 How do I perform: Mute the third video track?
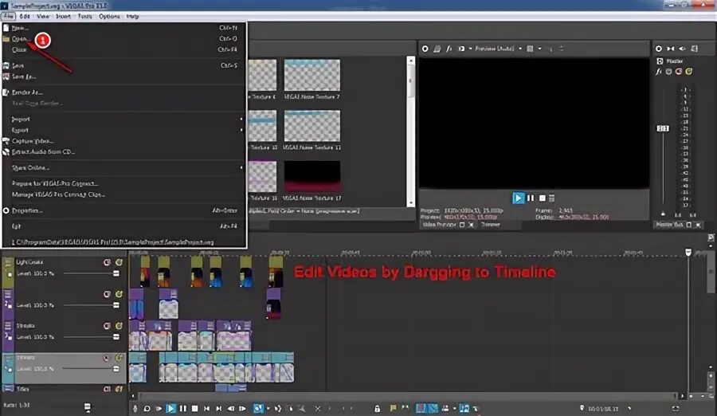(x=107, y=326)
